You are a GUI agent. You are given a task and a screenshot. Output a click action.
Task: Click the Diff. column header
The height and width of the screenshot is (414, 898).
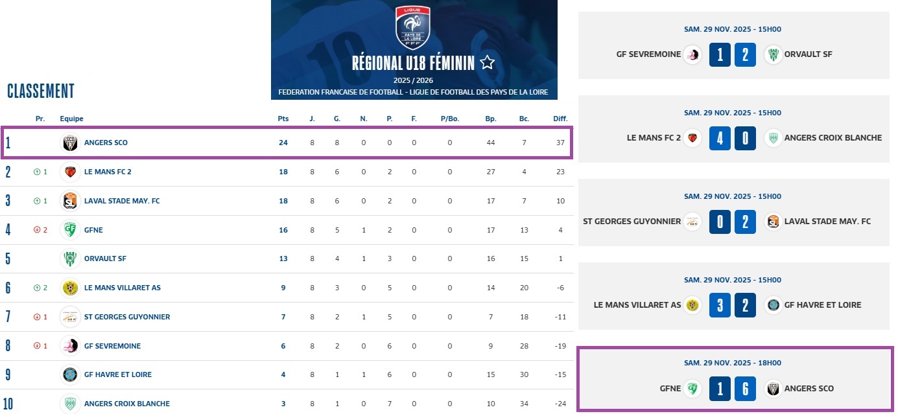[x=560, y=119]
